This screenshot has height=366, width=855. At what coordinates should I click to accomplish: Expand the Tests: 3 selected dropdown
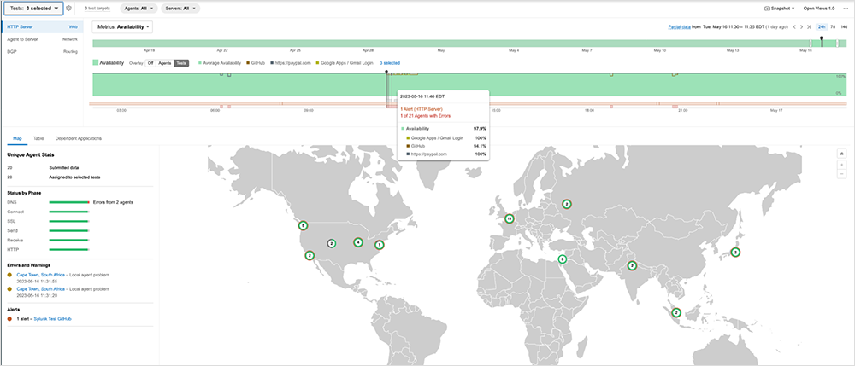[32, 8]
